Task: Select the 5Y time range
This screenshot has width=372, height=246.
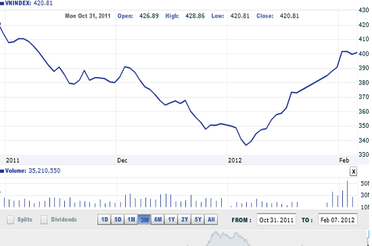Action: click(198, 220)
